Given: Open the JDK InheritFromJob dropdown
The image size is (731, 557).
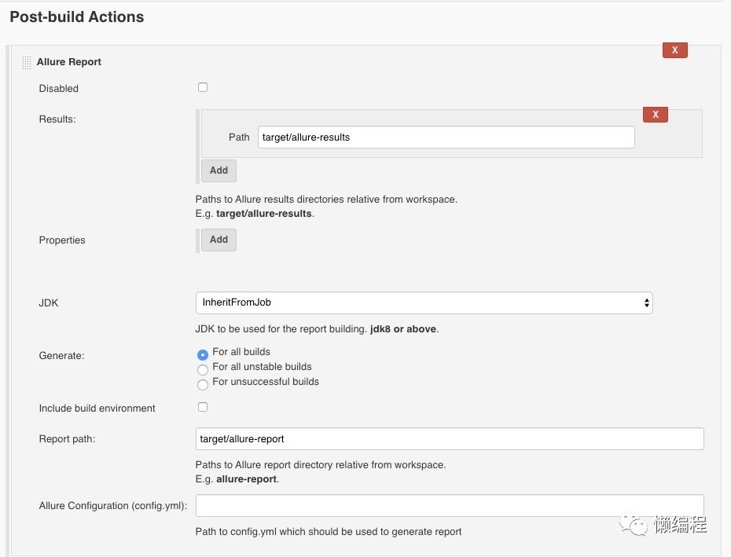Looking at the screenshot, I should [424, 302].
